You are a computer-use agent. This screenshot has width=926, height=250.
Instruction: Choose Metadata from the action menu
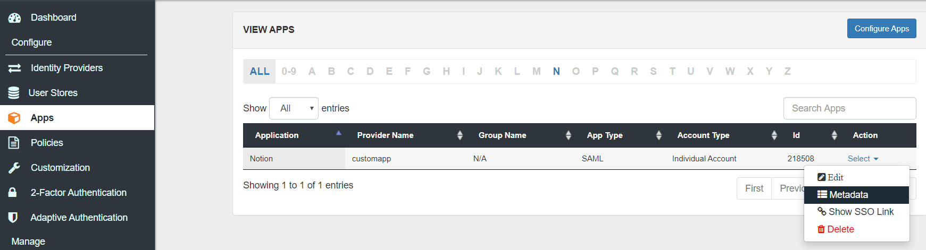(x=856, y=195)
